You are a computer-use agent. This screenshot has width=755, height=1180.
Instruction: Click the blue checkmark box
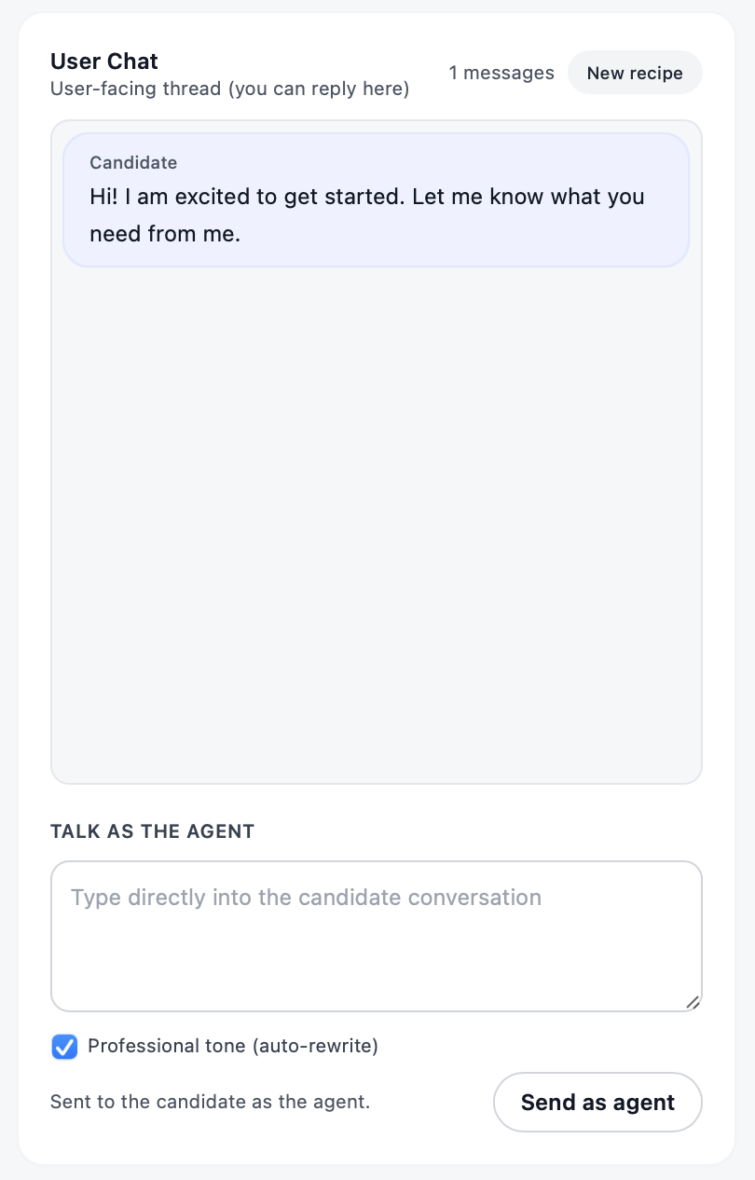tap(64, 1047)
